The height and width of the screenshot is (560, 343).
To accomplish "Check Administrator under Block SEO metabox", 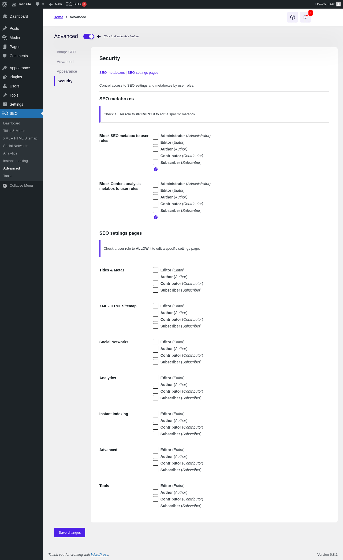I will click(156, 135).
